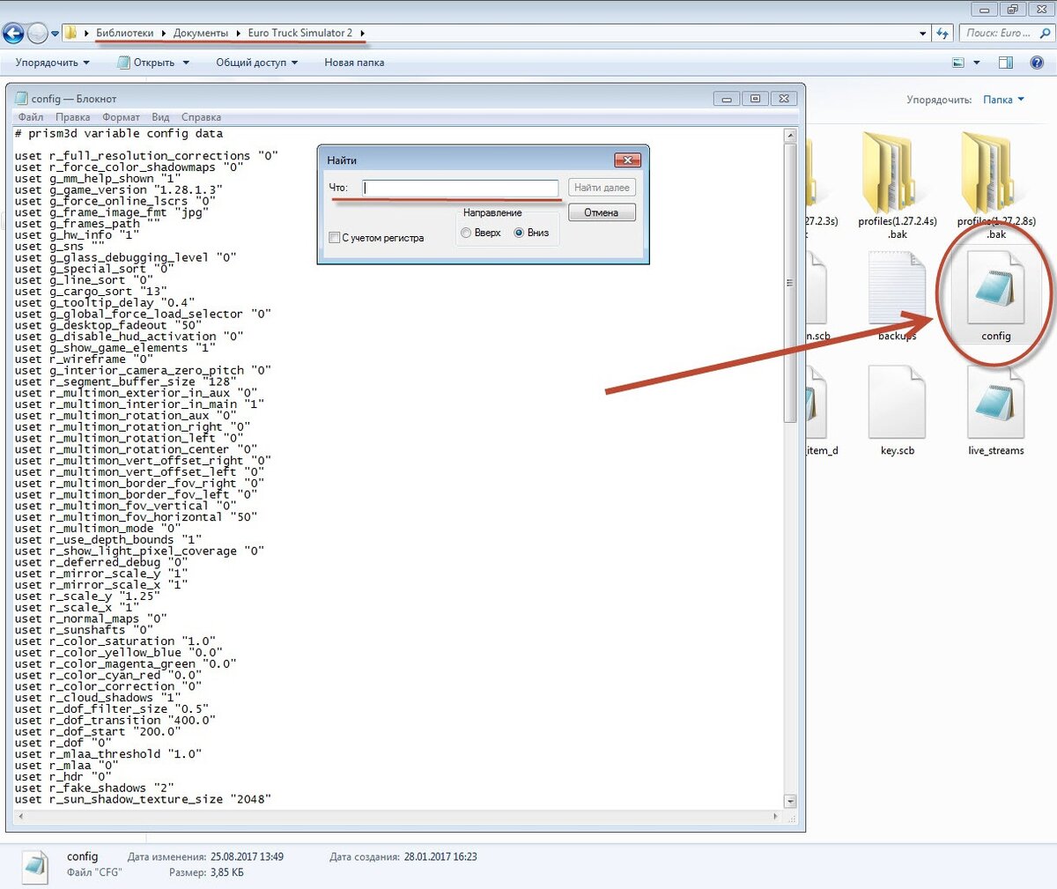The height and width of the screenshot is (889, 1057).
Task: Open the Notepad 'Правка' menu
Action: [72, 117]
